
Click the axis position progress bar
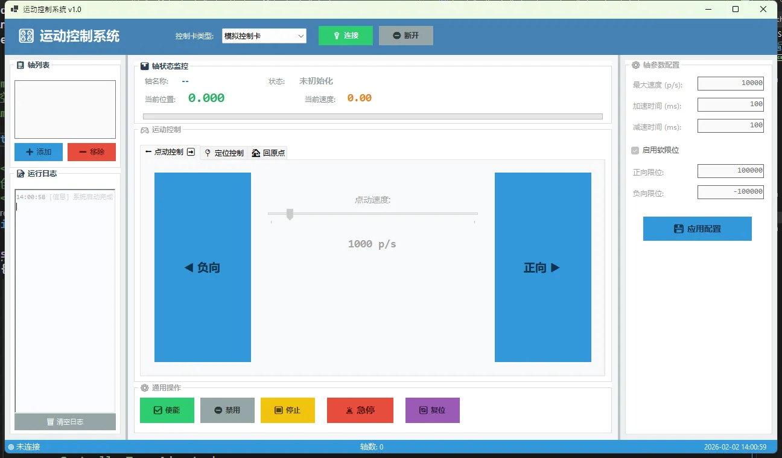(372, 116)
